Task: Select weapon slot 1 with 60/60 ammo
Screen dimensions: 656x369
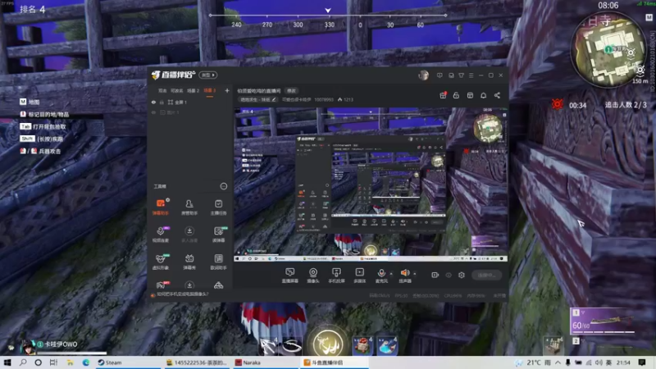Action: 604,321
